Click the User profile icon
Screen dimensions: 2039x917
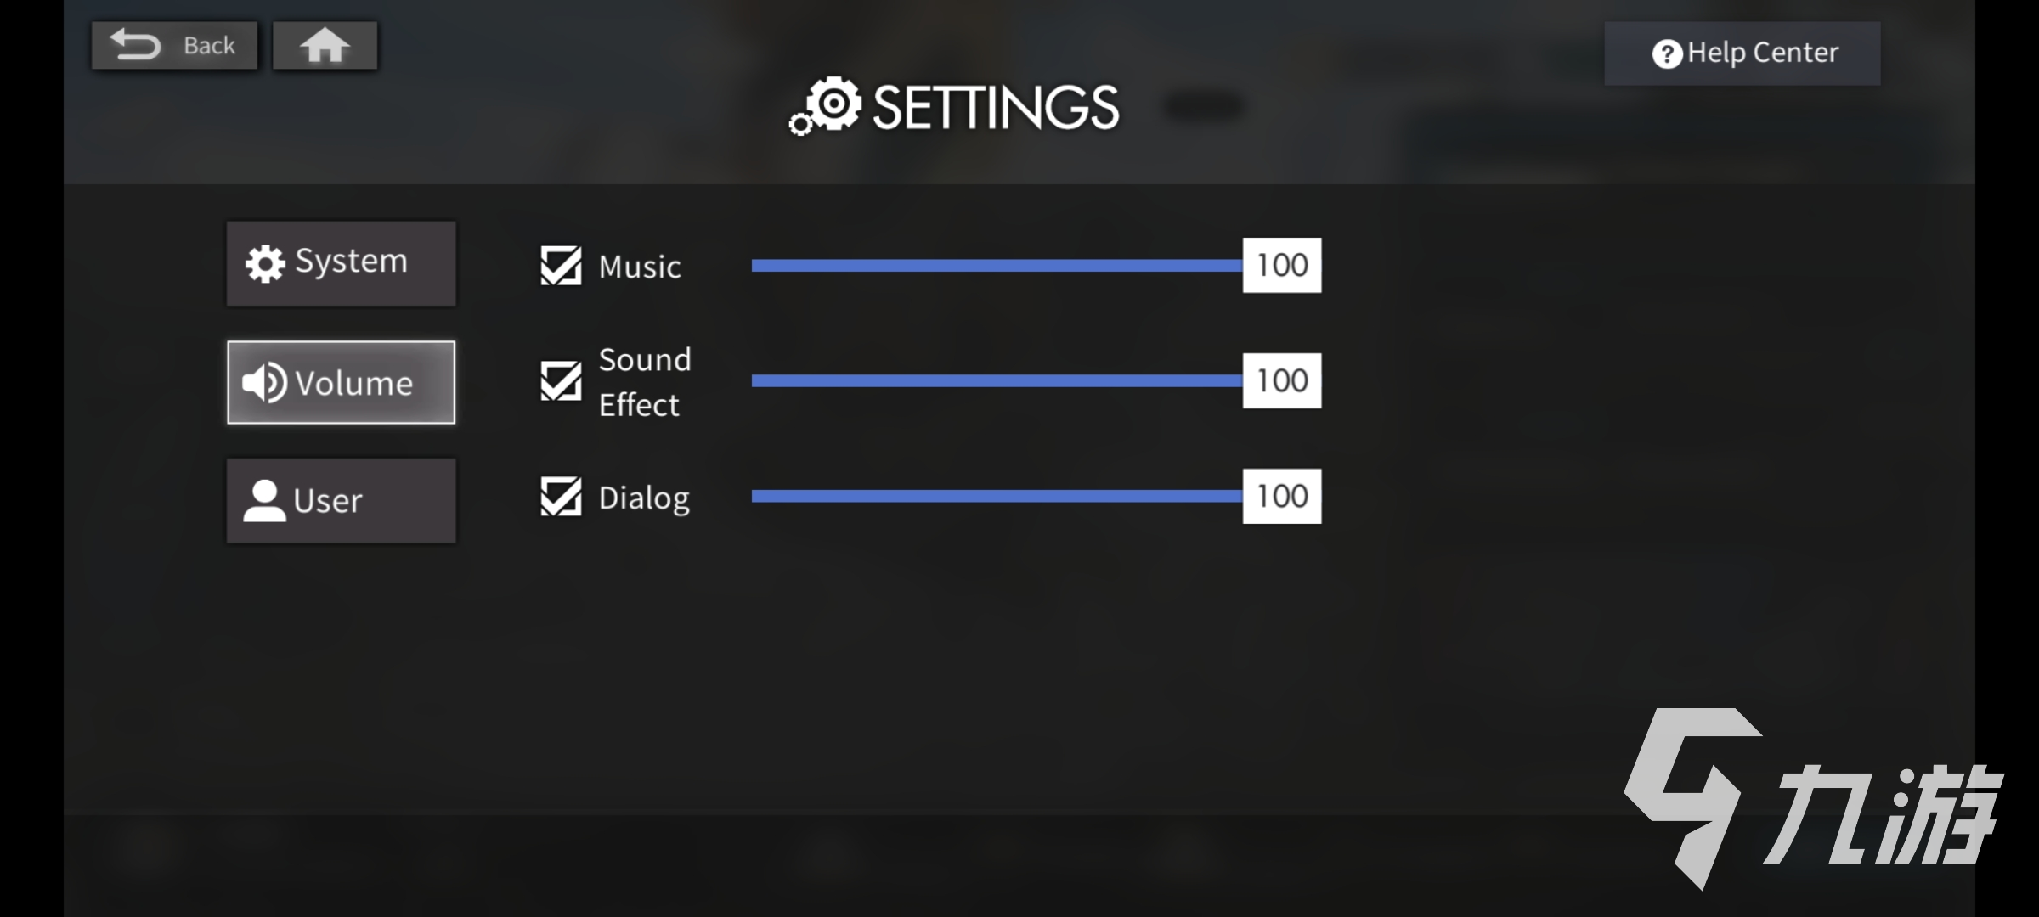[264, 501]
